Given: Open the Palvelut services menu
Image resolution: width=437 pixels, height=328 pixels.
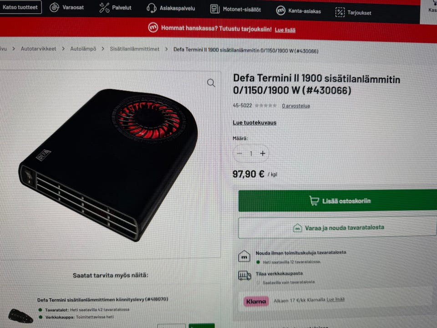Looking at the screenshot, I should click(115, 8).
